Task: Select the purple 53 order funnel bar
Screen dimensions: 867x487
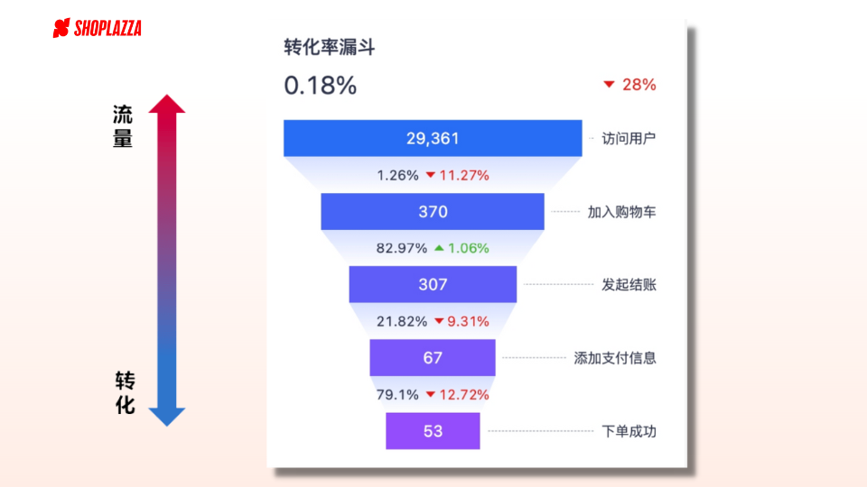Action: tap(433, 431)
